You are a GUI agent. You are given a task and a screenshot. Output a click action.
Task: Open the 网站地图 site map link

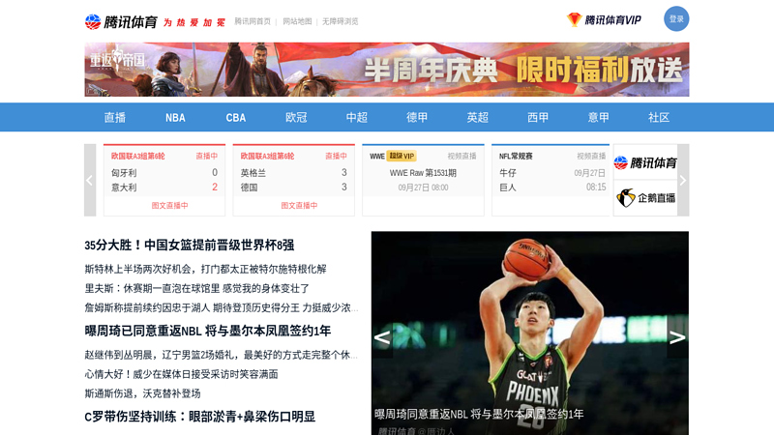click(x=297, y=21)
